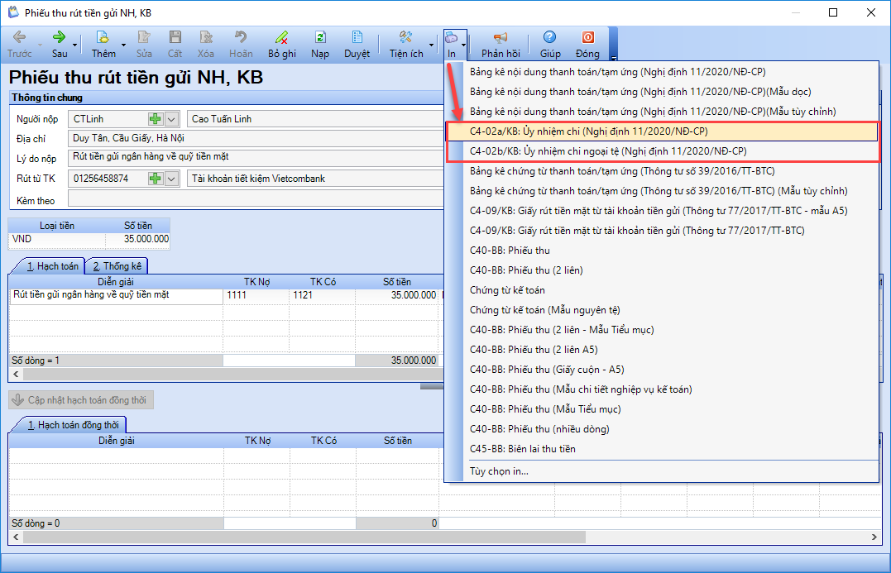Select 1. Hạch toán đồng thời tab
This screenshot has width=891, height=573.
[74, 425]
